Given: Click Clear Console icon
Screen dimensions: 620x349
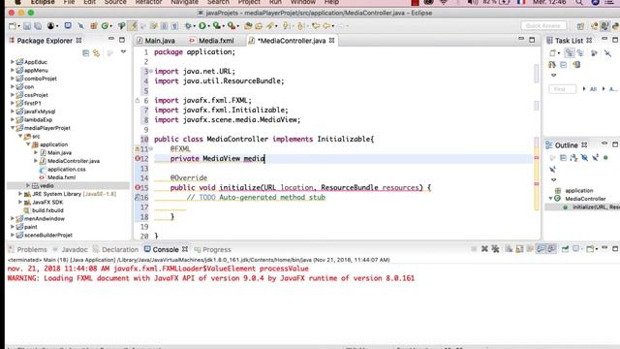Looking at the screenshot, I should 509,249.
